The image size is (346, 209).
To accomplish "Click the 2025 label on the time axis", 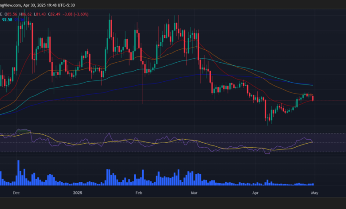I will point(78,193).
